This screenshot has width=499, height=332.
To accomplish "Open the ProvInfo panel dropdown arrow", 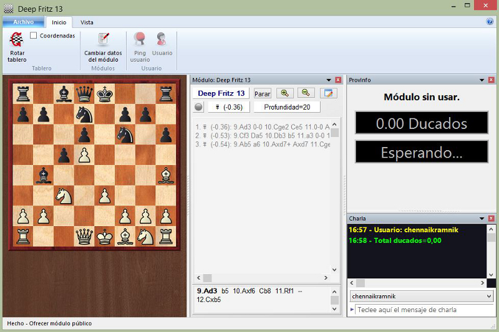I will pyautogui.click(x=482, y=80).
